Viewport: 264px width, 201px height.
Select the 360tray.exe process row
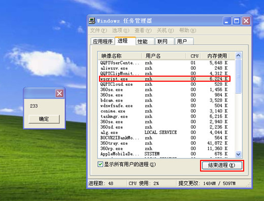coord(164,143)
